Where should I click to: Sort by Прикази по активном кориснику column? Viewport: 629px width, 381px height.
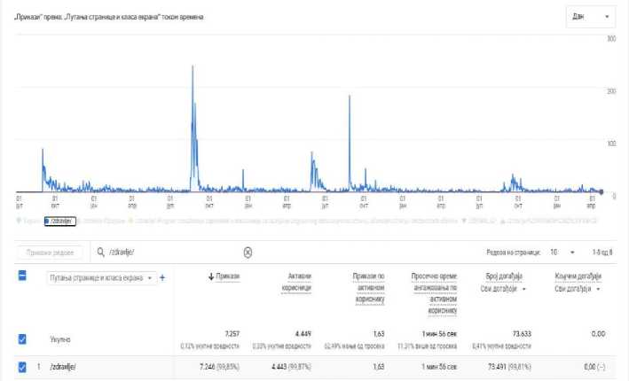[x=369, y=287]
